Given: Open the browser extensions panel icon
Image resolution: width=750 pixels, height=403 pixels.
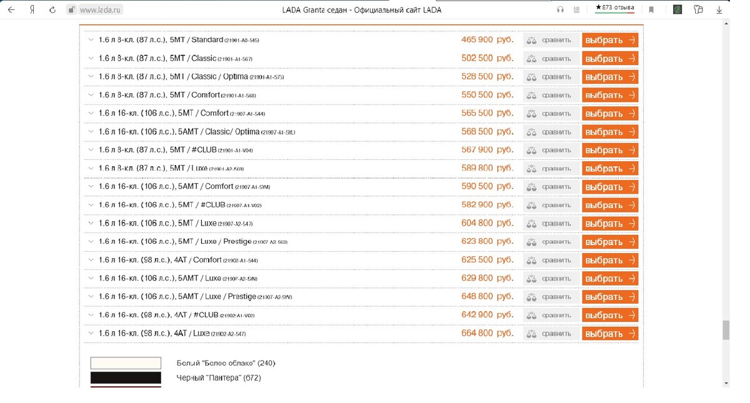Looking at the screenshot, I should [x=699, y=10].
